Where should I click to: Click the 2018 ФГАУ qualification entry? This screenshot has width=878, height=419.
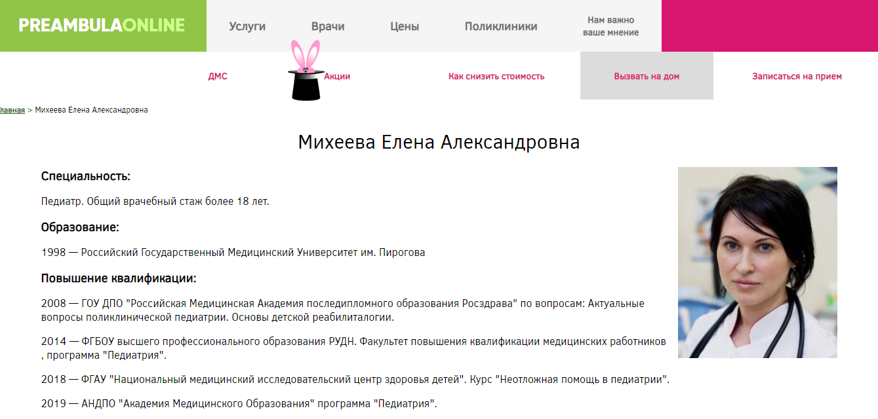(355, 380)
